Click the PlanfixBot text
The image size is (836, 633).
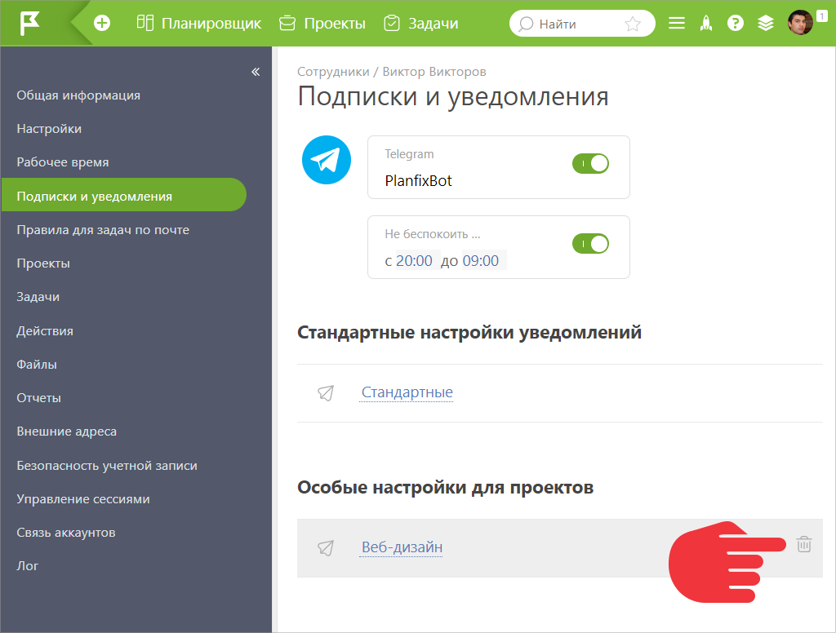click(x=419, y=180)
